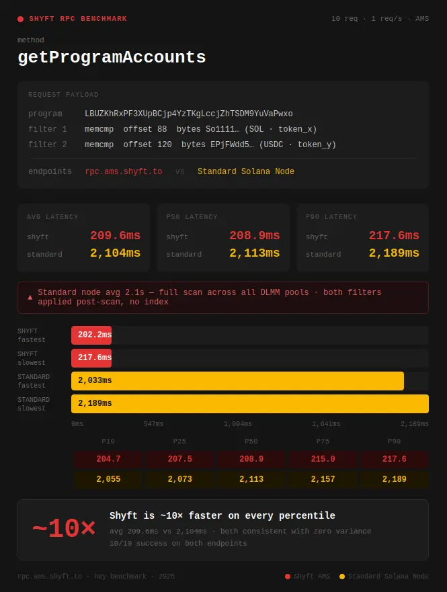Click the 'Standard node avg 2.1s' warning message

tap(210, 297)
